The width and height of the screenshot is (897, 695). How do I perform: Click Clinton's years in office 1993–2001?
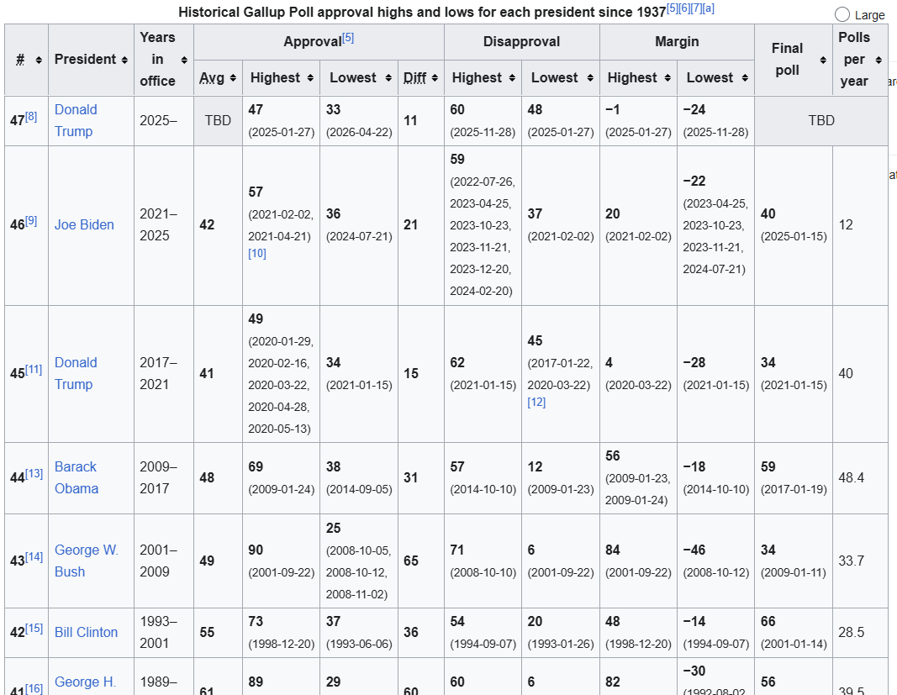point(158,632)
